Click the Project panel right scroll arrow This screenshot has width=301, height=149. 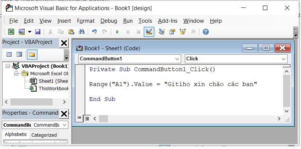pos(64,102)
